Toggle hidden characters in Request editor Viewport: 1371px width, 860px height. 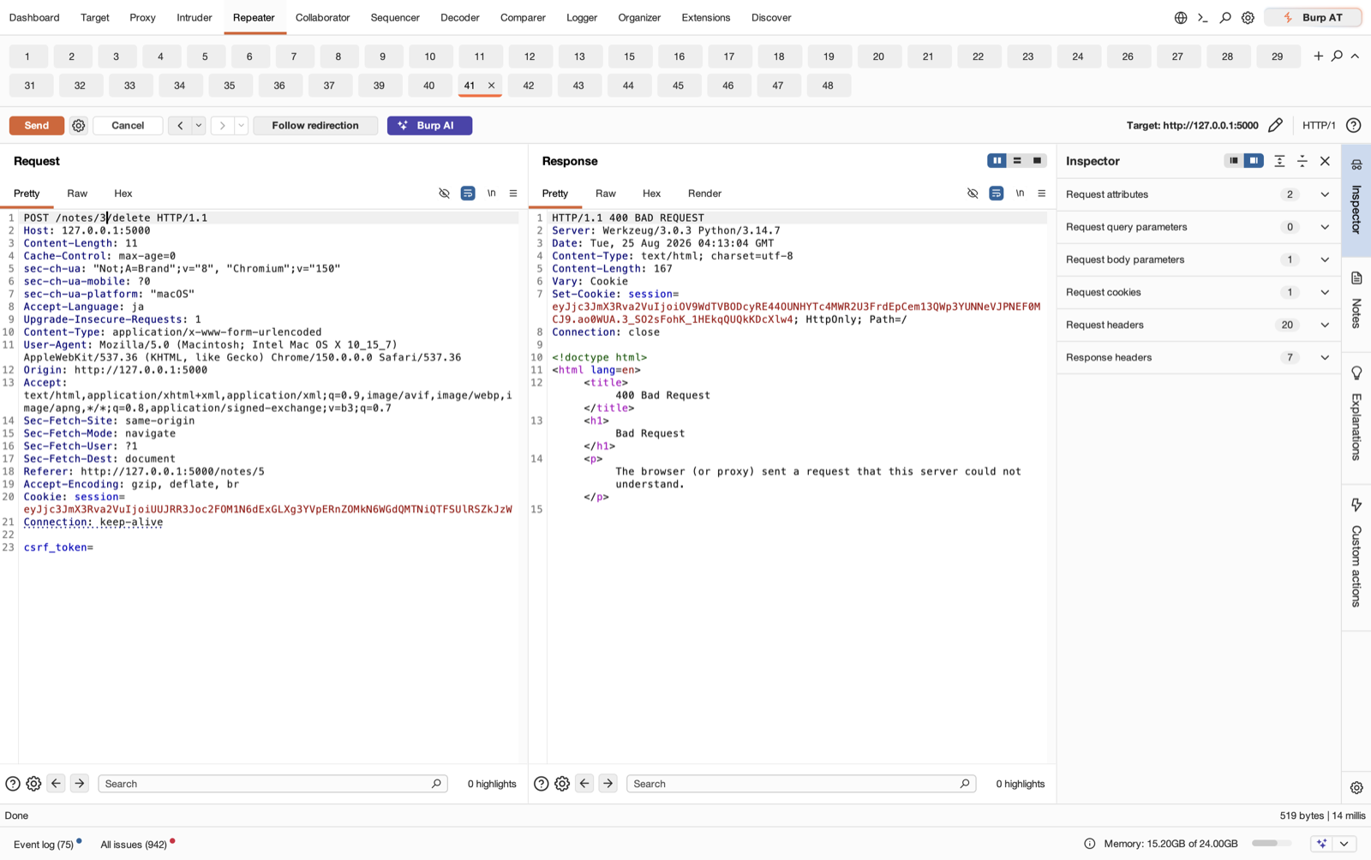pyautogui.click(x=444, y=194)
